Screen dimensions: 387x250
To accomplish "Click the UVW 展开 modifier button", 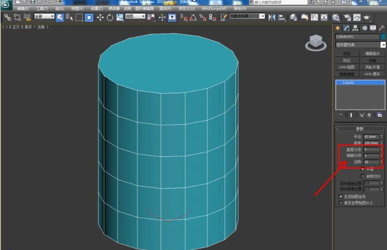I will tap(372, 74).
